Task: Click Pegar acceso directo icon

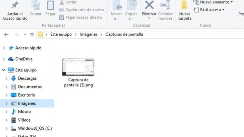Action: [x=61, y=17]
